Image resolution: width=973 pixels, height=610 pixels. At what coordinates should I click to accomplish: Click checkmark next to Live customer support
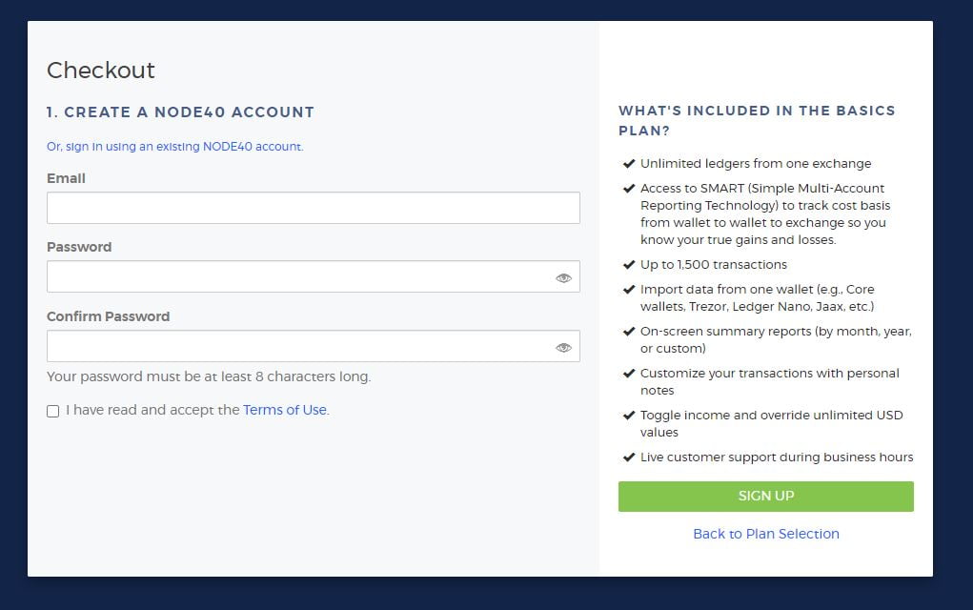[x=629, y=457]
